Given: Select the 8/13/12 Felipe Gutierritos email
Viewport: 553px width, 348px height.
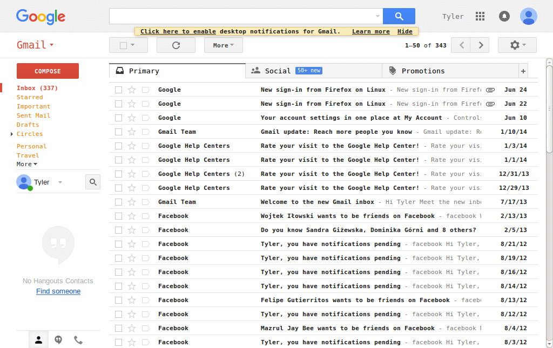Looking at the screenshot, I should pos(118,300).
